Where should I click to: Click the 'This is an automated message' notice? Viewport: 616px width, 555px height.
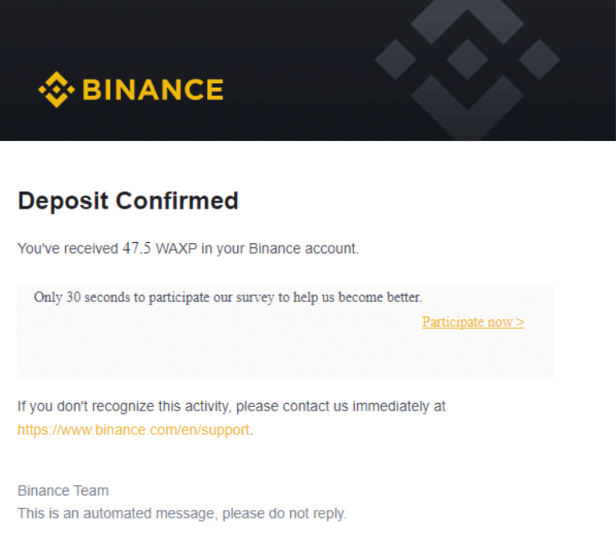(182, 513)
